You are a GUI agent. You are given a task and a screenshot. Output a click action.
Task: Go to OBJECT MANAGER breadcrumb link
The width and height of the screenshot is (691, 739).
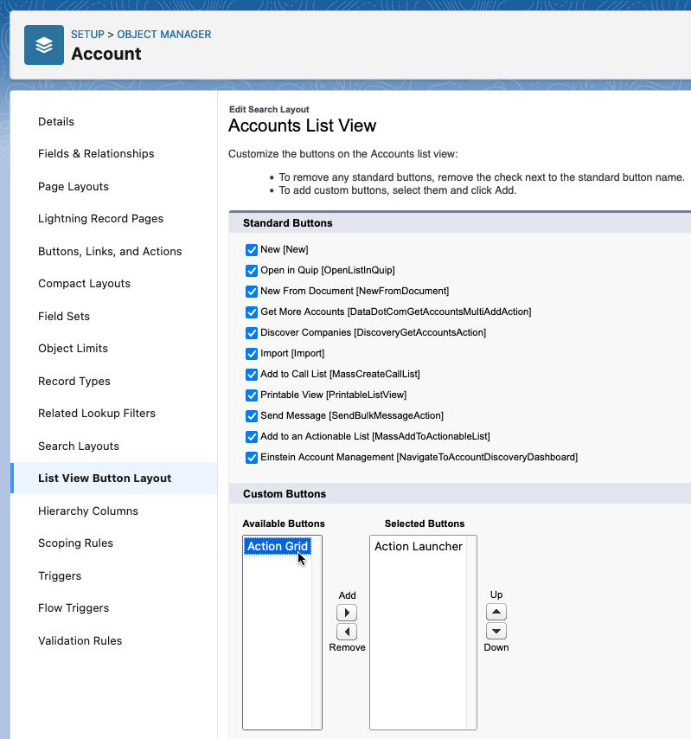(x=164, y=35)
